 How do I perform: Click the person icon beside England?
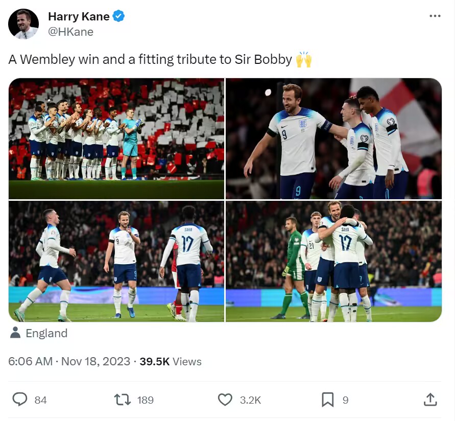15,334
